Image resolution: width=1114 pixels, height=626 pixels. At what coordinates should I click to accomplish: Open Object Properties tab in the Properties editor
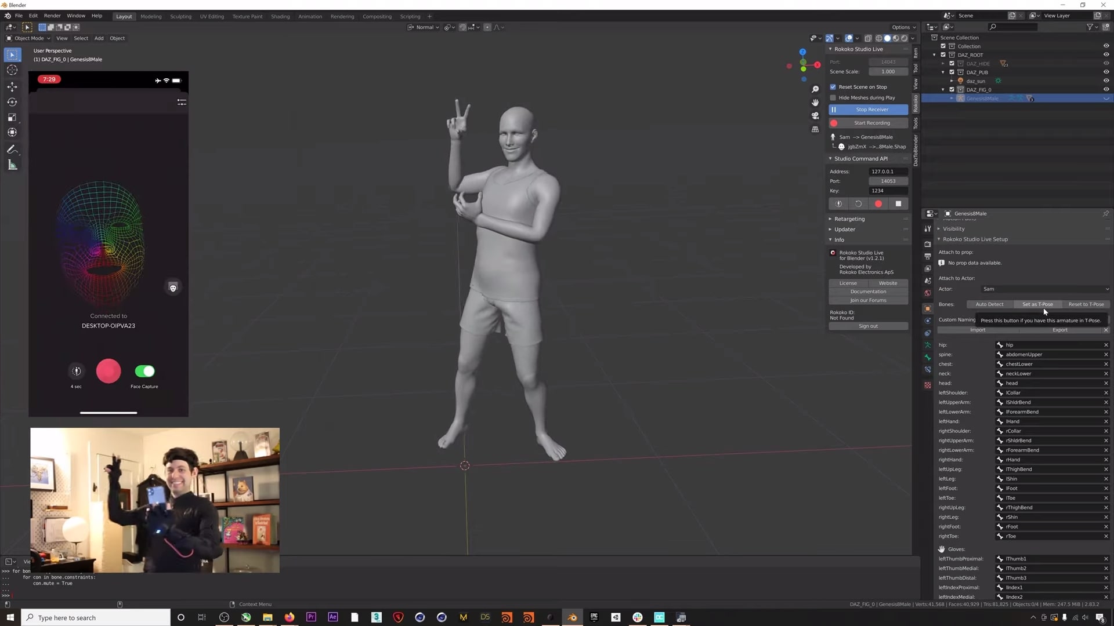click(x=927, y=308)
